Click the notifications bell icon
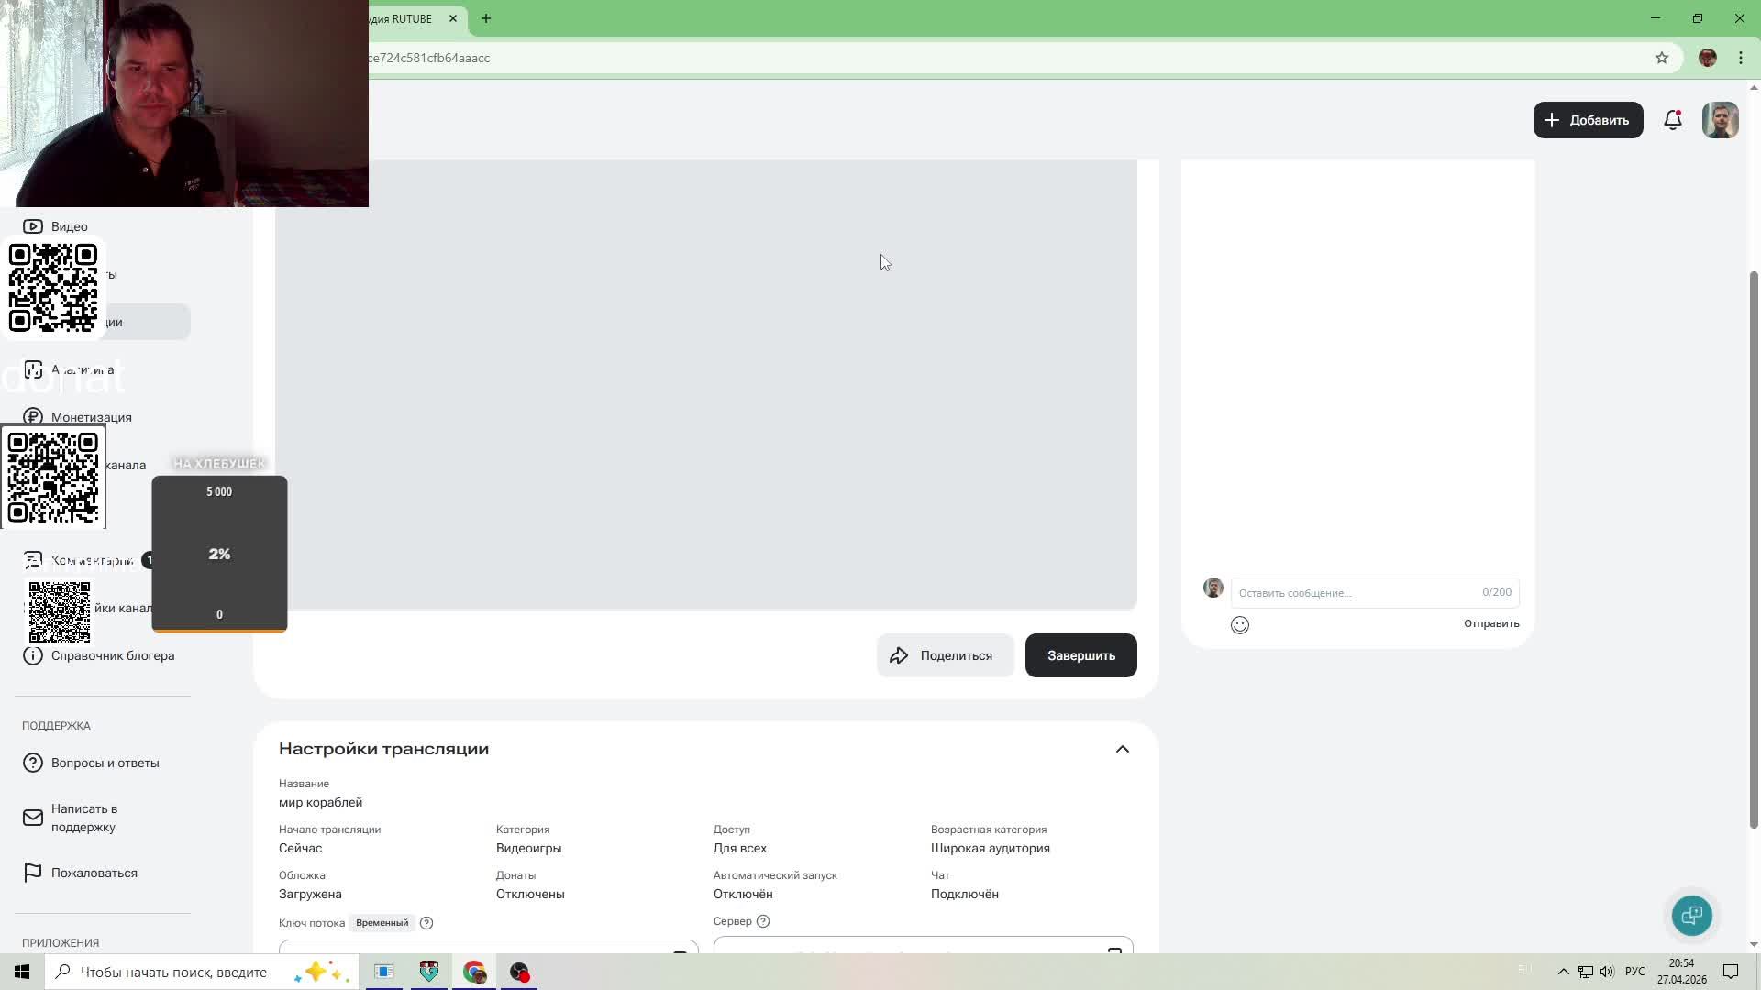The width and height of the screenshot is (1761, 990). pyautogui.click(x=1672, y=120)
